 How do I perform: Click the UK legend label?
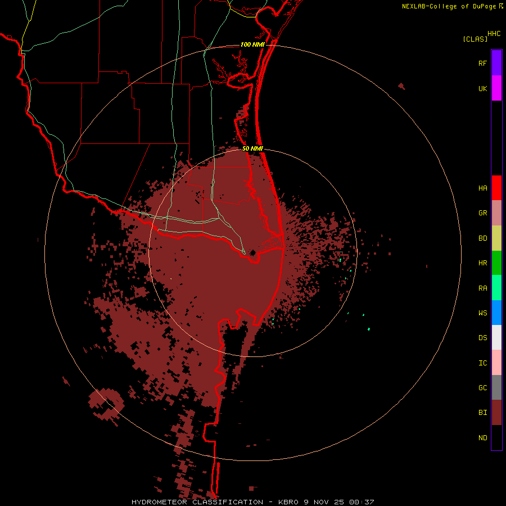tap(482, 88)
